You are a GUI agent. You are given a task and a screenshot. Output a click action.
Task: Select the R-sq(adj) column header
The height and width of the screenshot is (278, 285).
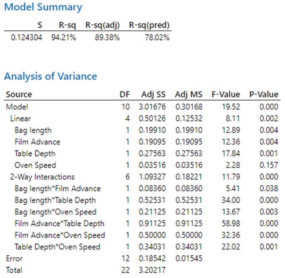102,25
